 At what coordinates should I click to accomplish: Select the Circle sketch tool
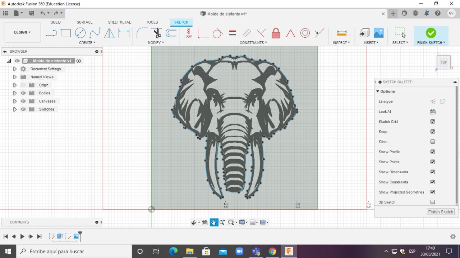coord(80,33)
